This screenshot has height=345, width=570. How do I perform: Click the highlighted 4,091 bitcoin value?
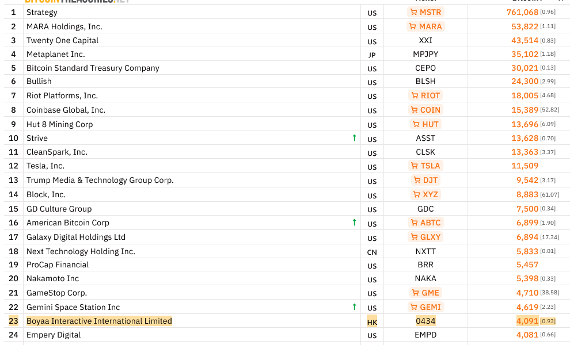coord(527,321)
